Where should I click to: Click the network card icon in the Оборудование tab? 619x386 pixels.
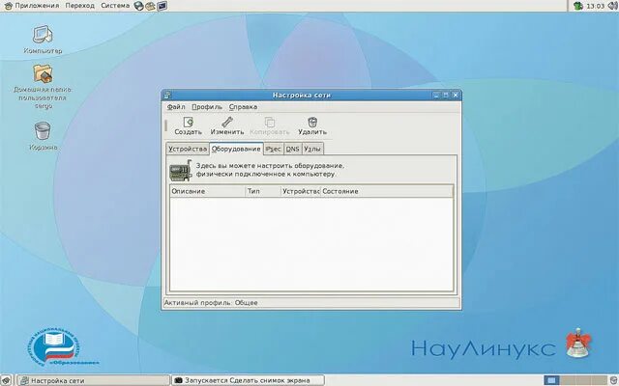pyautogui.click(x=180, y=171)
